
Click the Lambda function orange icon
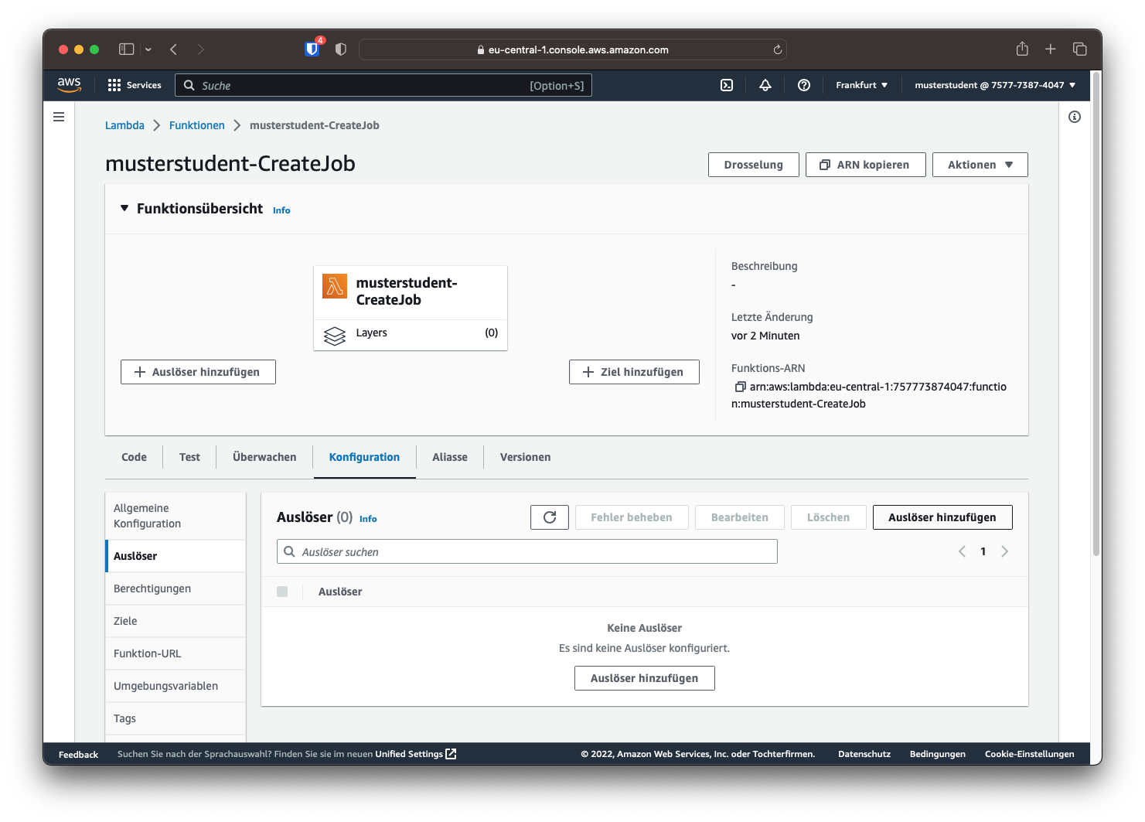(335, 286)
